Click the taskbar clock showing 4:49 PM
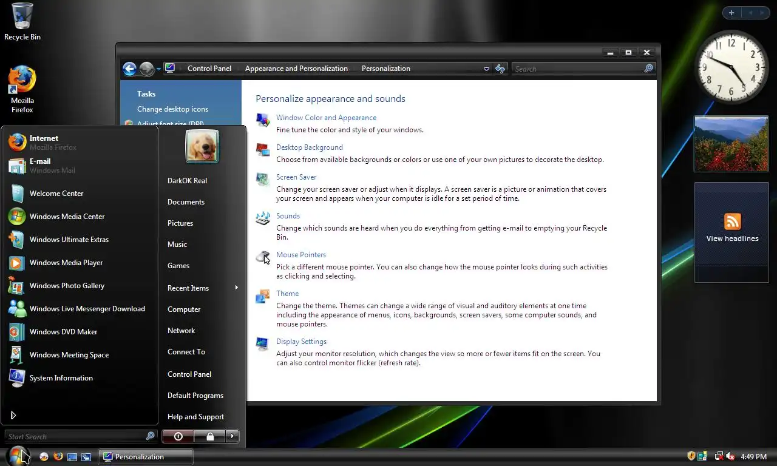Screen dimensions: 777x466 point(754,456)
